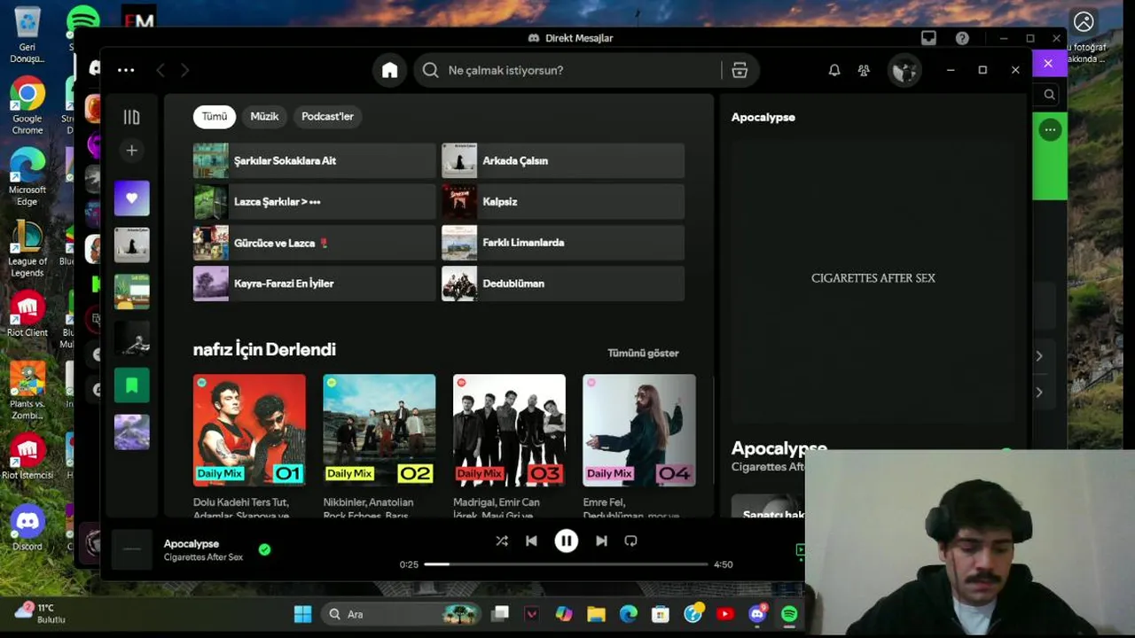
Task: Open Şarkılar Sokaklara Ait playlist
Action: point(315,160)
